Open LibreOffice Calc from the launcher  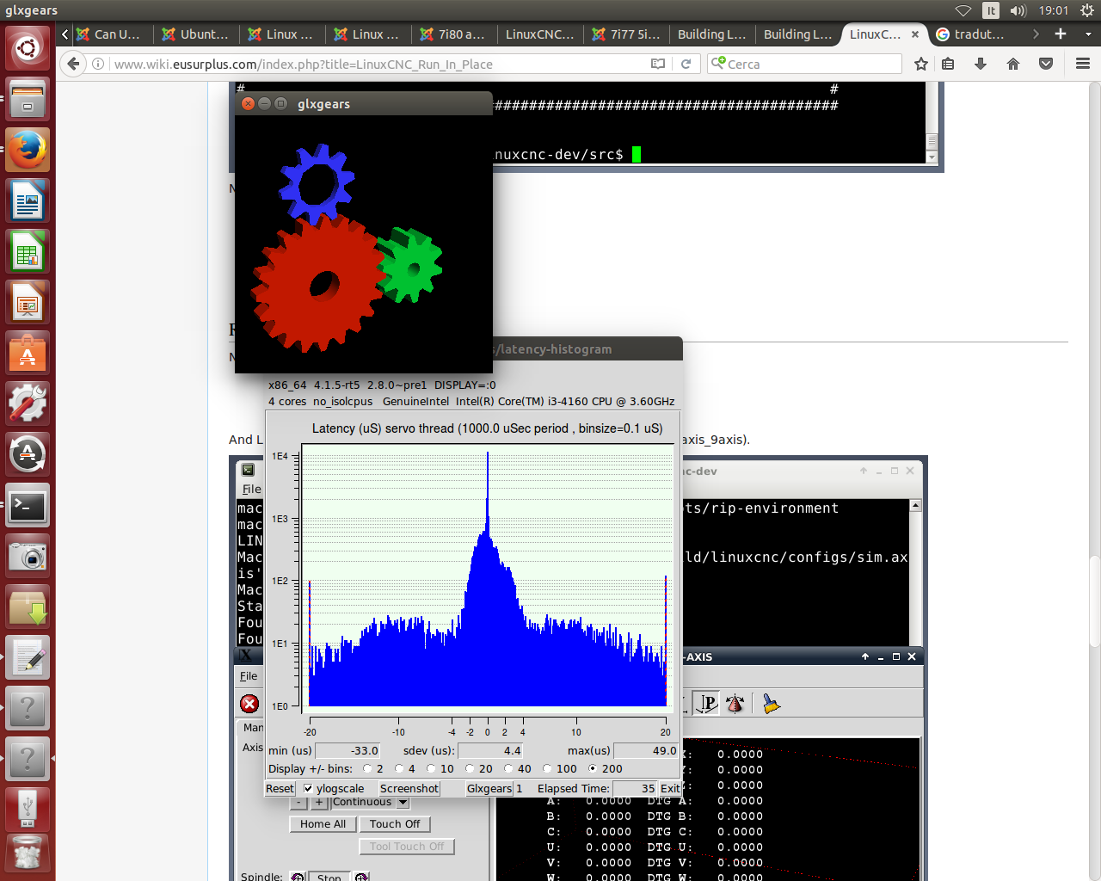28,251
